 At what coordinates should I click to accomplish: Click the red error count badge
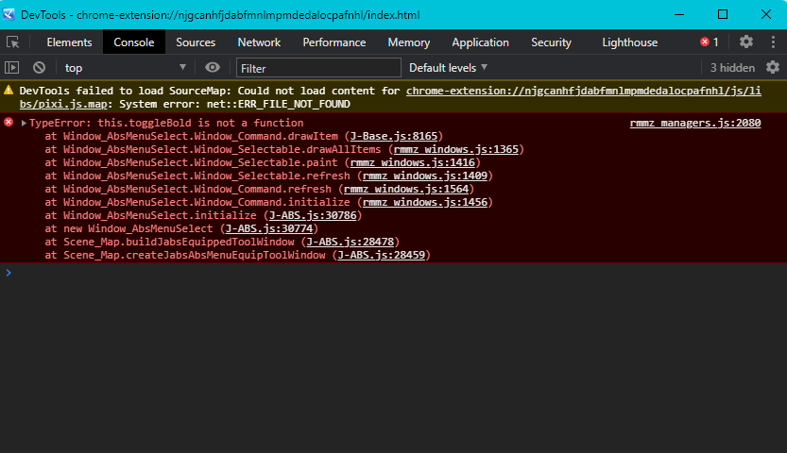coord(710,42)
